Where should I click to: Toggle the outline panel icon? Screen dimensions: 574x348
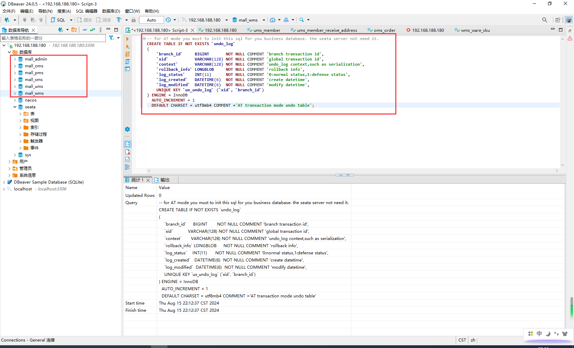127,167
